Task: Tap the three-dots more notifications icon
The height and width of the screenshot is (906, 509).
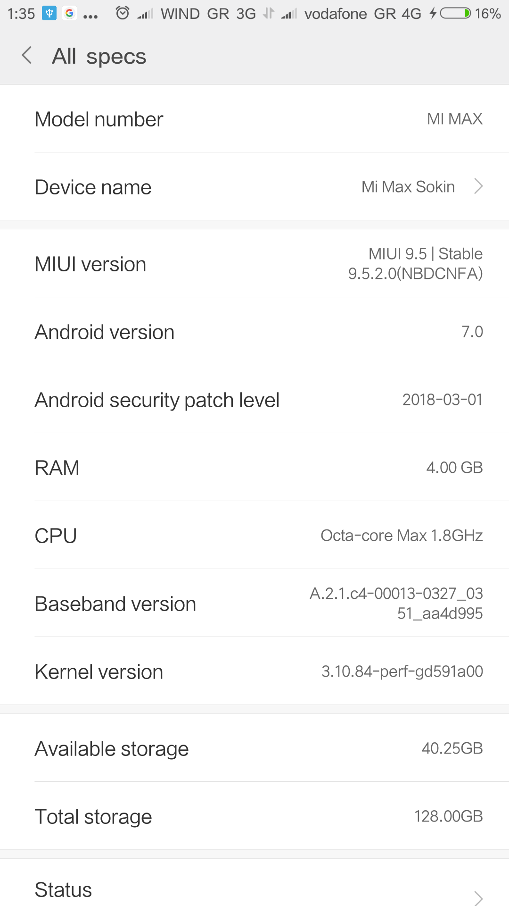Action: [x=90, y=16]
